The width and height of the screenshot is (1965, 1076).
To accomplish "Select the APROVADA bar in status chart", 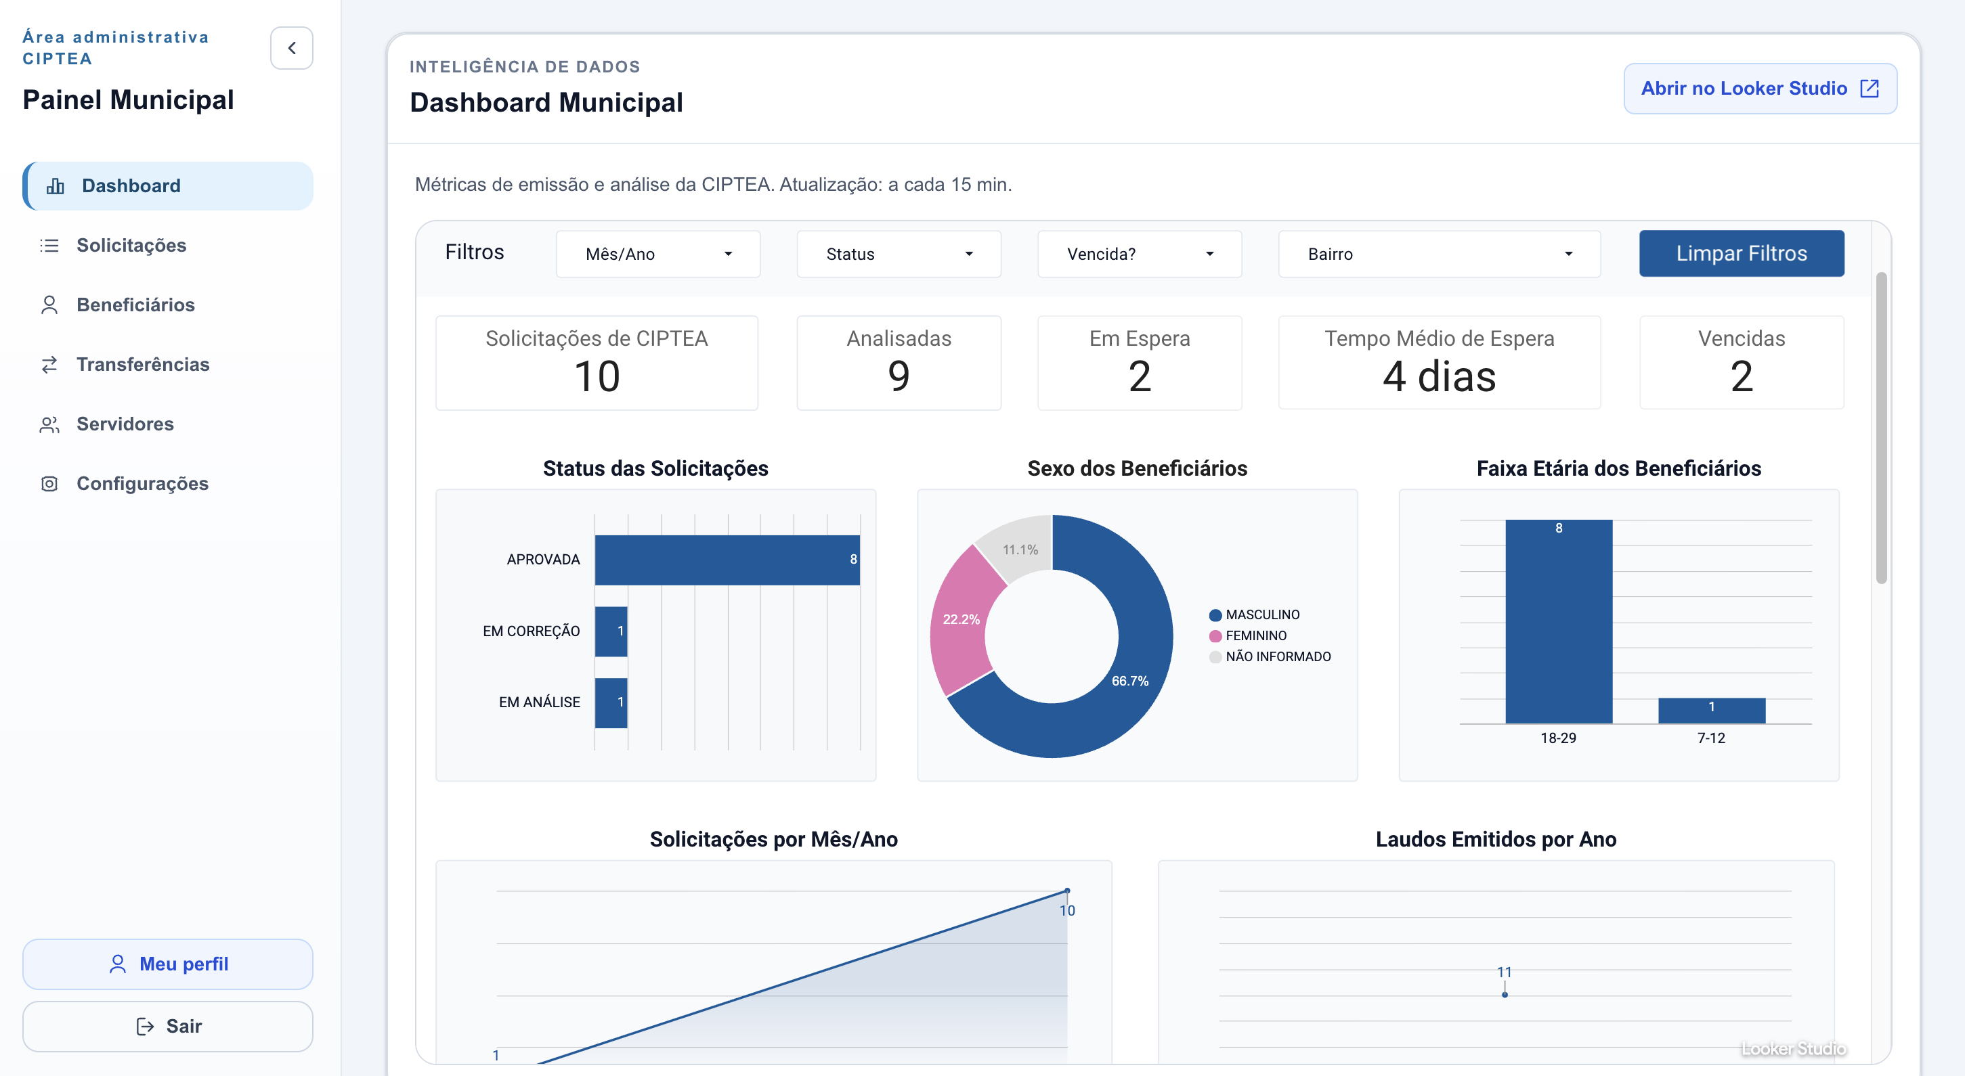I will point(726,560).
